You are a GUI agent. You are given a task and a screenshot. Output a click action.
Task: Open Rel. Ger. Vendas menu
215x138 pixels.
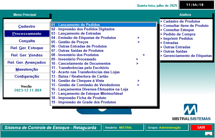point(27,55)
